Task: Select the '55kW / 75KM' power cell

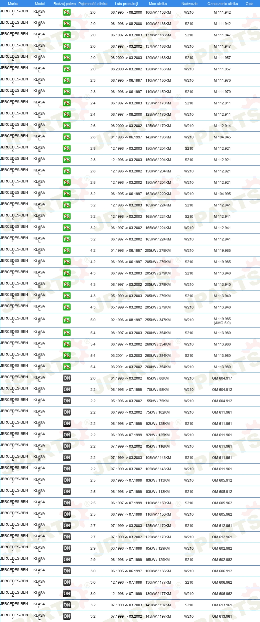Action: (158, 401)
